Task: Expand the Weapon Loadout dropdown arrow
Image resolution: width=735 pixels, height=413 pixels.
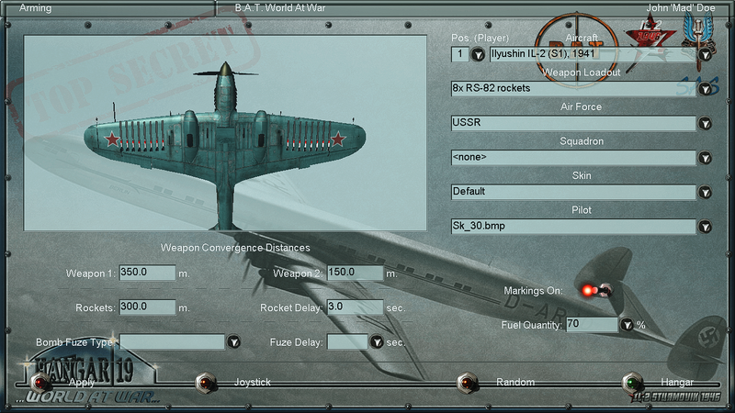Action: point(705,89)
